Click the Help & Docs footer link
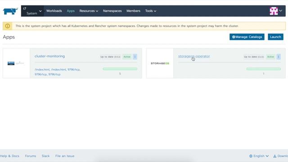 pyautogui.click(x=9, y=156)
